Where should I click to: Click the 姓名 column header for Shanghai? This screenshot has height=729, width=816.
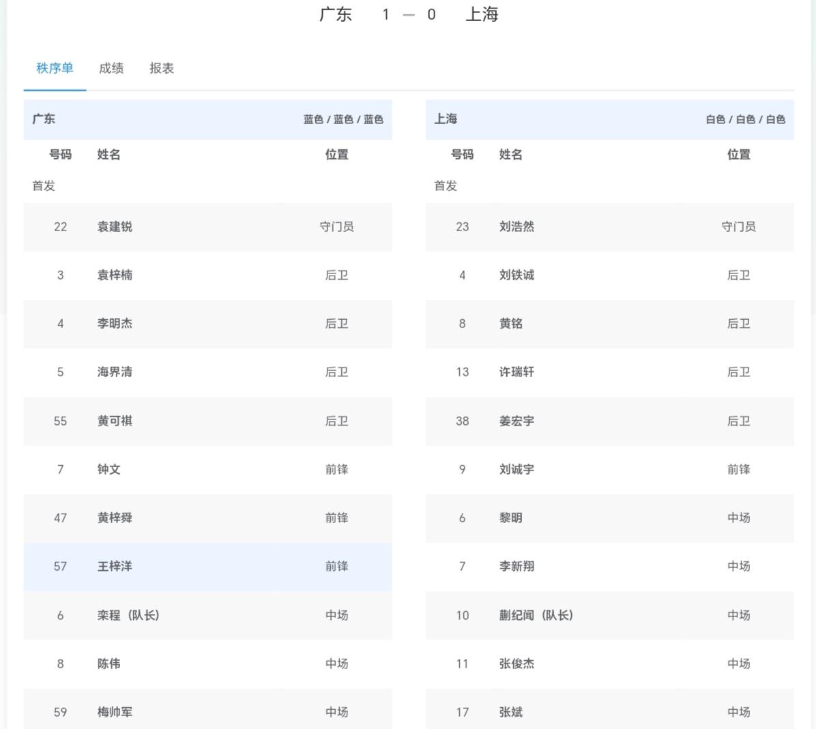[510, 155]
